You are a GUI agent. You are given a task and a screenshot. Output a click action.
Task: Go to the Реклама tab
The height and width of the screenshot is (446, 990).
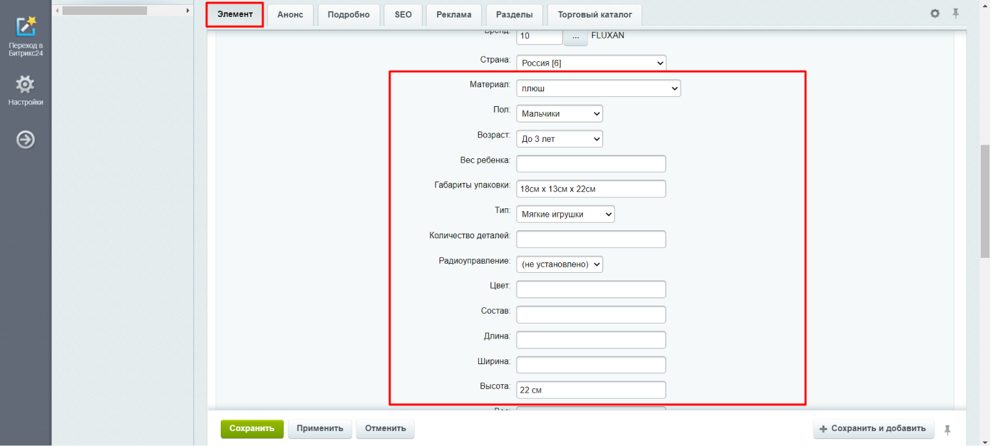tap(454, 14)
